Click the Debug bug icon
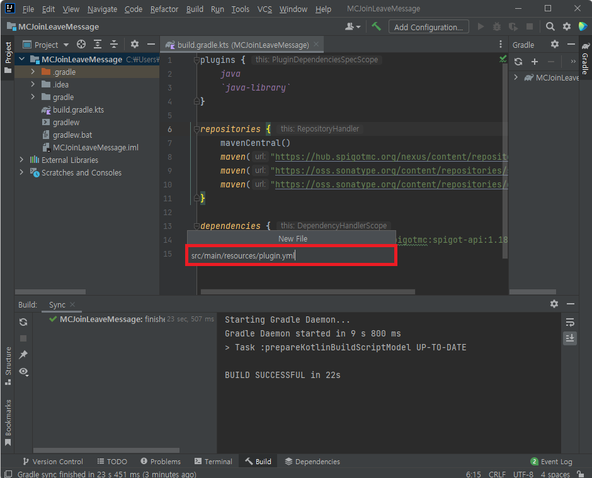Image resolution: width=592 pixels, height=478 pixels. (497, 26)
